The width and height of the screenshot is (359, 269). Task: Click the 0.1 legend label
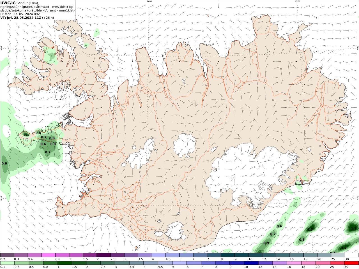3,267
